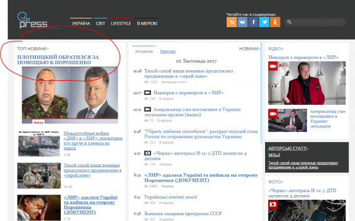Open photo title «Чорна» автотраса Н-11

(302, 193)
